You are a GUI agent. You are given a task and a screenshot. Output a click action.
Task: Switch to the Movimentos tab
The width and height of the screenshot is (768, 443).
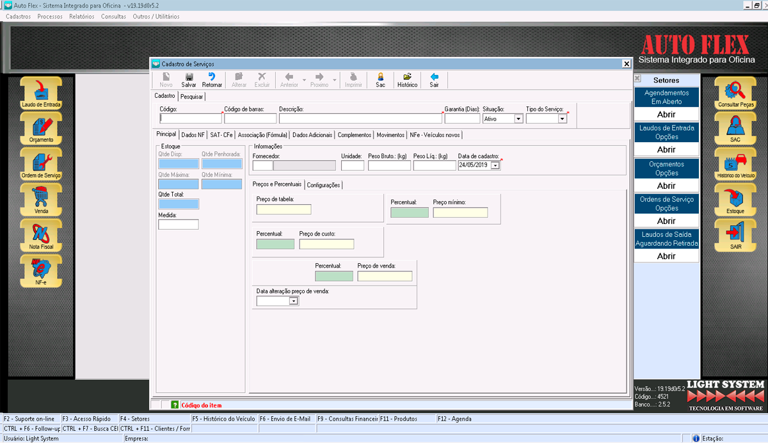(390, 135)
